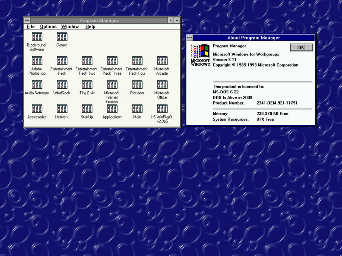
Task: Select the Pictview group icon
Action: tap(137, 84)
